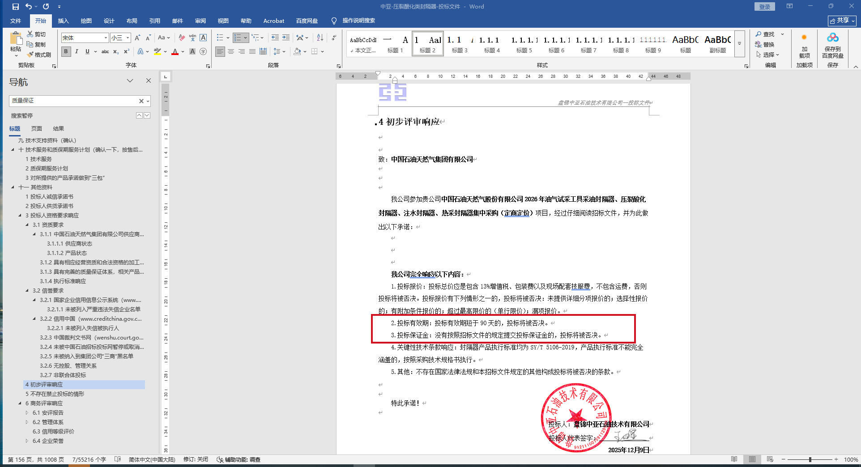
Task: Click the paragraph shading paint bucket
Action: (297, 51)
